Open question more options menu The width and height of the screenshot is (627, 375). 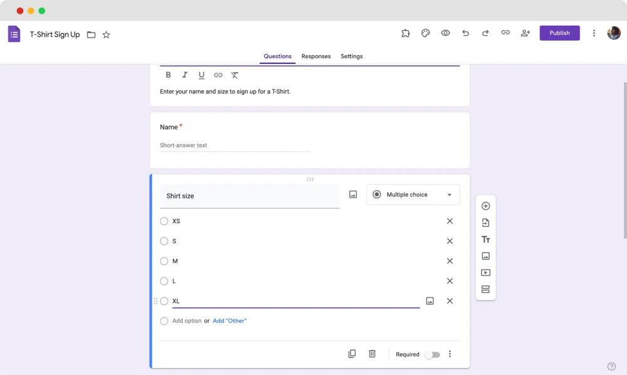point(450,354)
